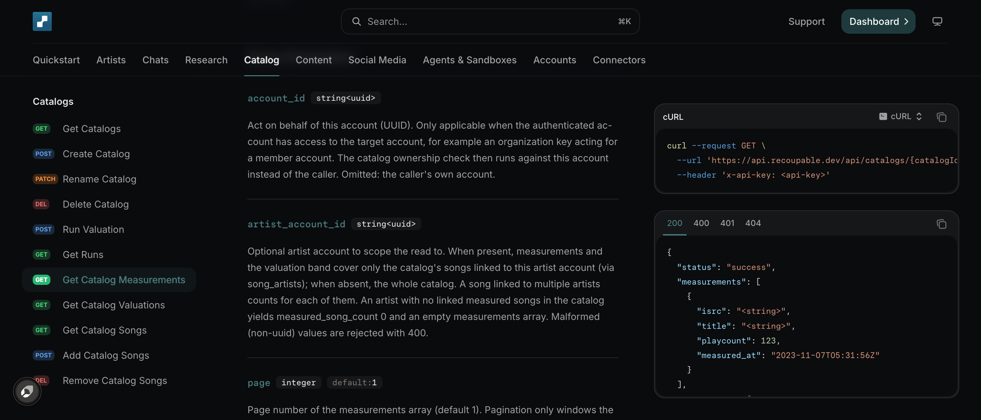Switch to the Quickstart tab

tap(56, 60)
